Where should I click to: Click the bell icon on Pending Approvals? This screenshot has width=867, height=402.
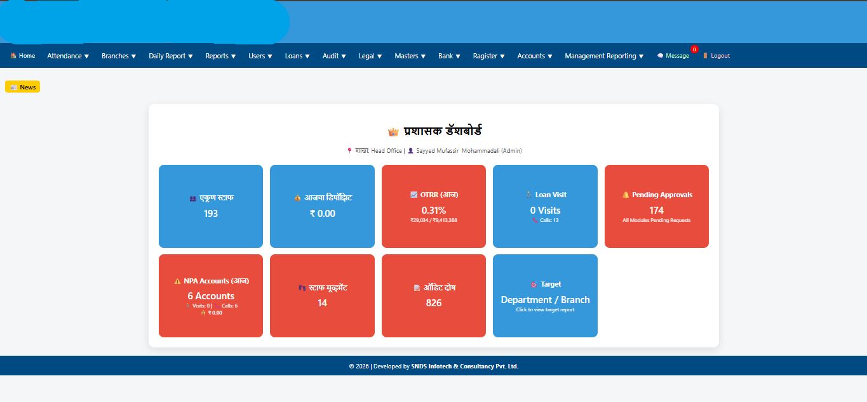(x=626, y=195)
